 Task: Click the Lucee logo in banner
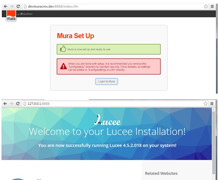pyautogui.click(x=107, y=120)
